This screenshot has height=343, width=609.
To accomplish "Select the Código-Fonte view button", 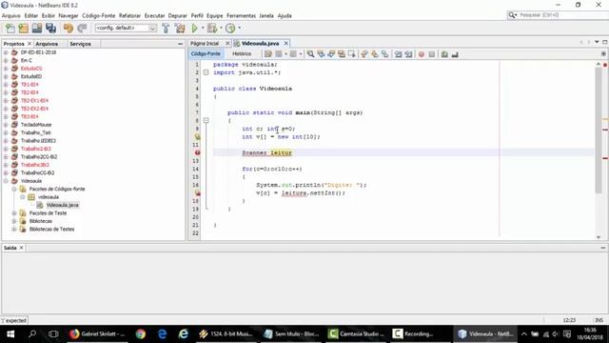I will [206, 53].
